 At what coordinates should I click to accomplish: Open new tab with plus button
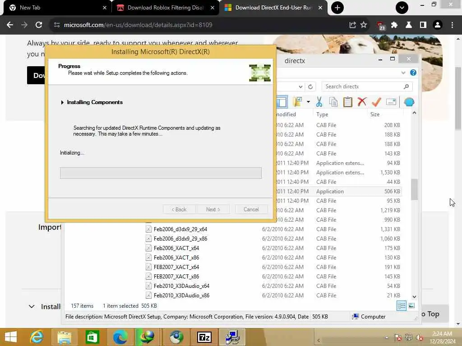[337, 8]
